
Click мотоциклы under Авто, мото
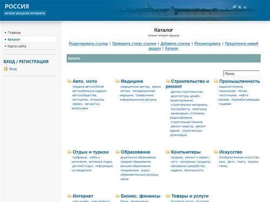coord(80,100)
